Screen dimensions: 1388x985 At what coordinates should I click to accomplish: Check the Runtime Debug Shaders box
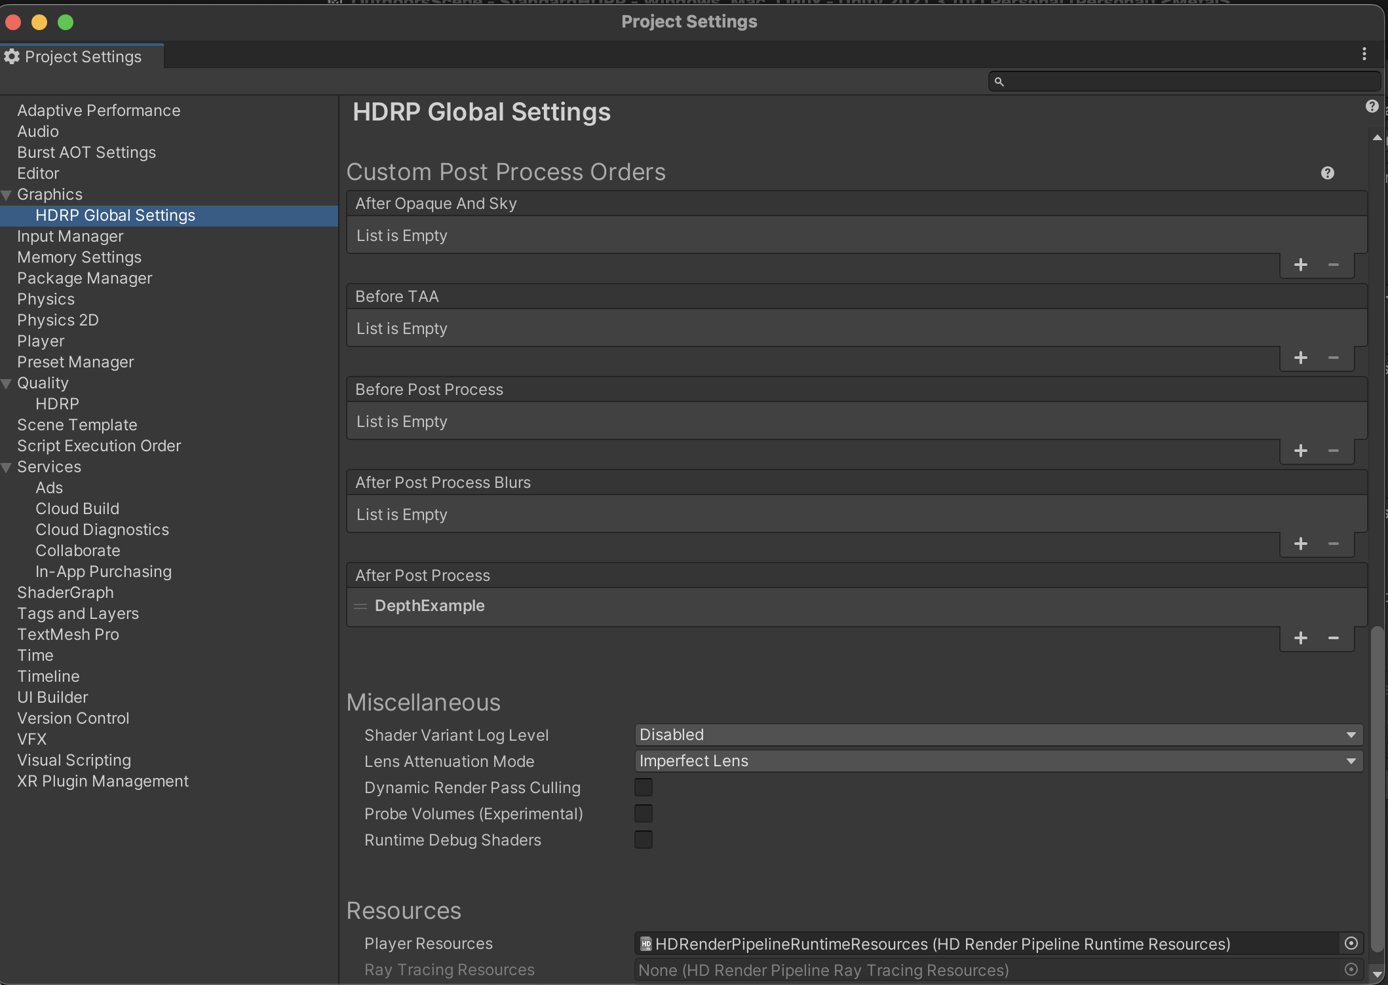(x=643, y=840)
